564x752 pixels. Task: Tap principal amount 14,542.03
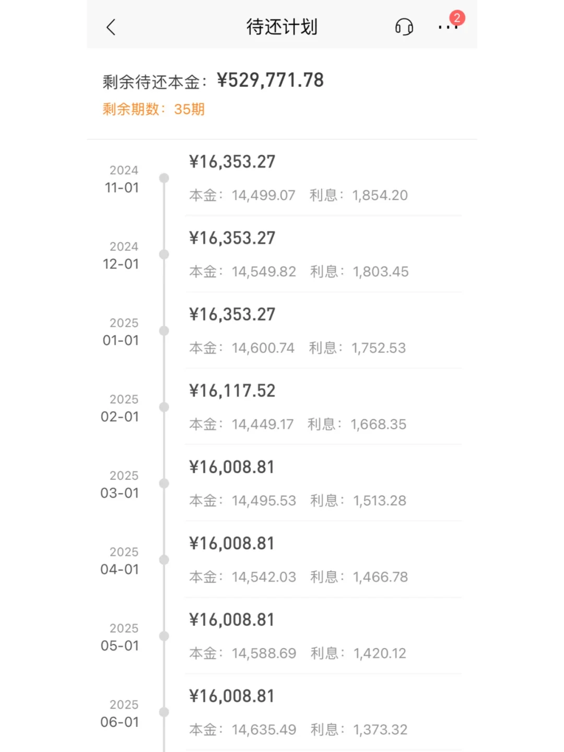click(x=264, y=577)
